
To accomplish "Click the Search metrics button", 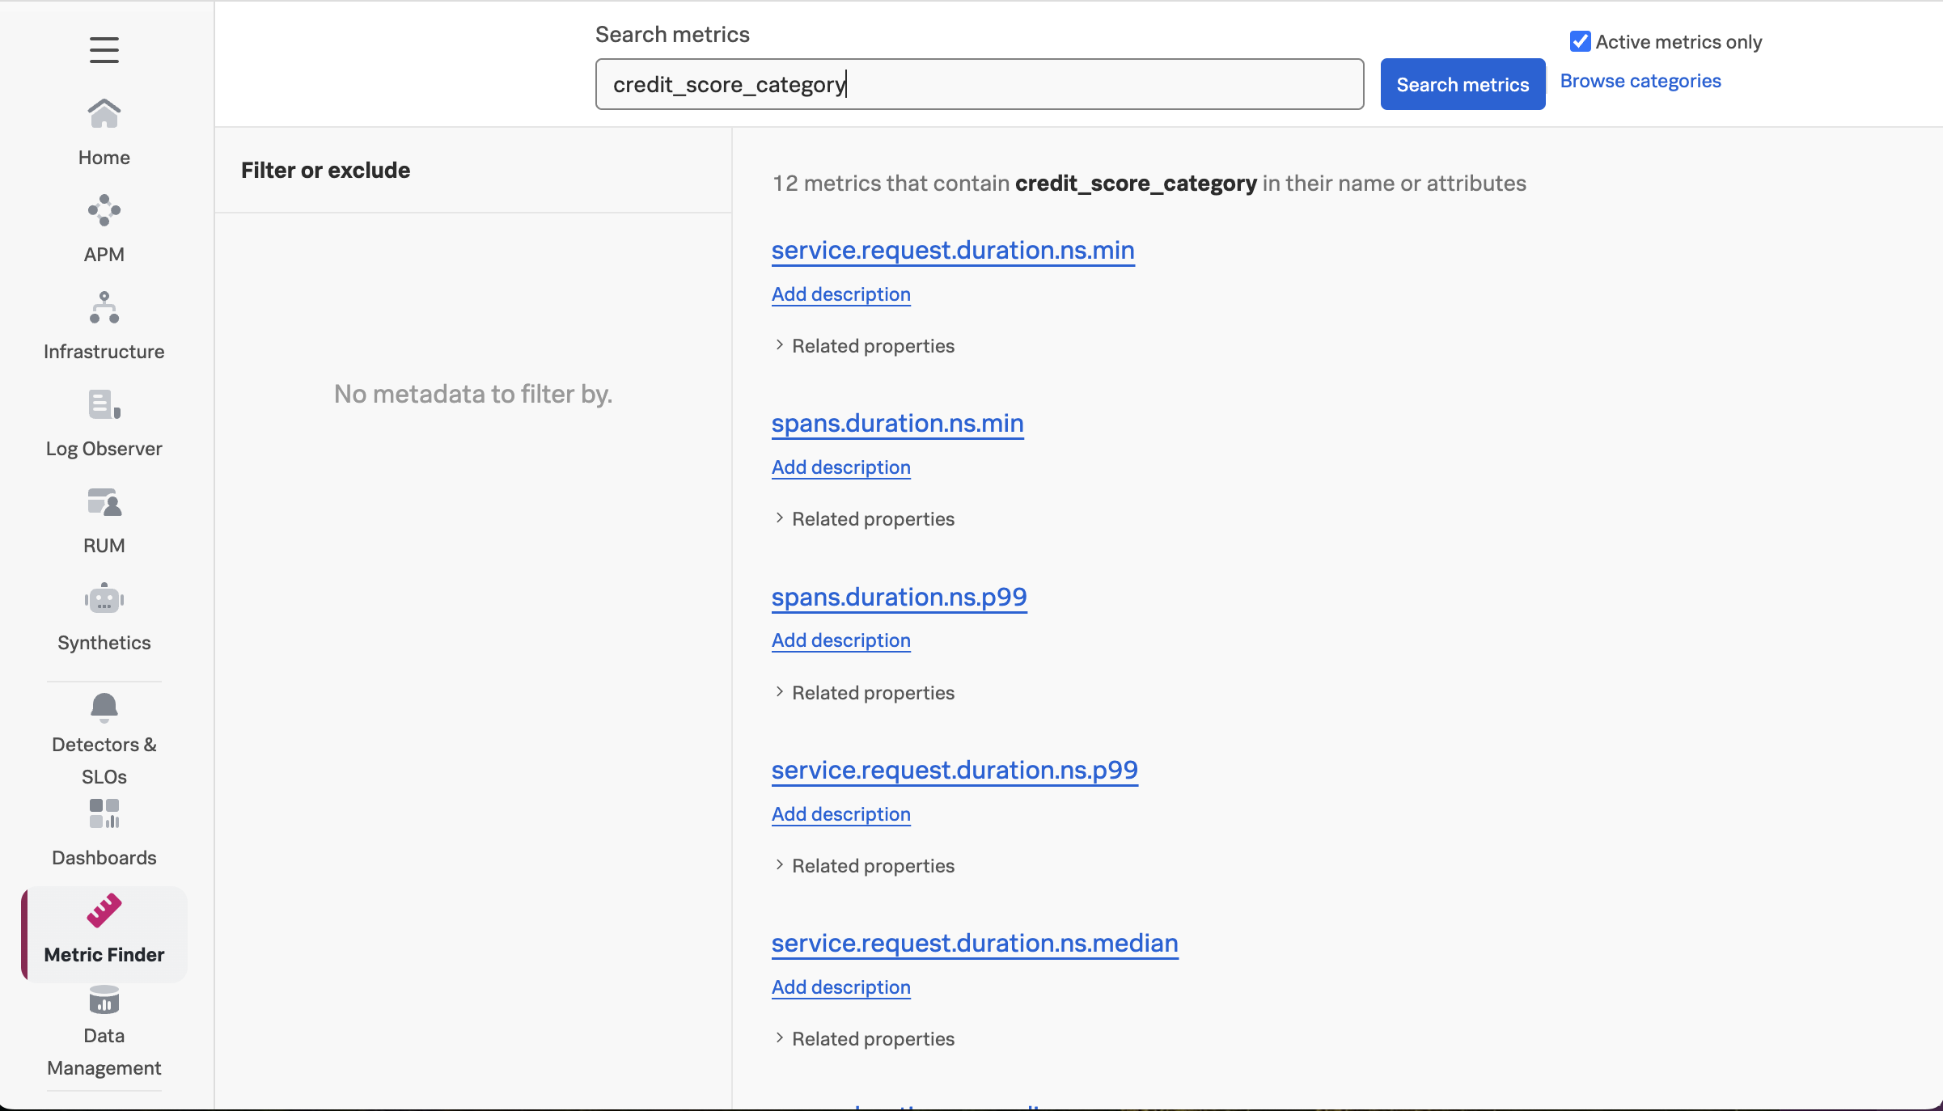I will click(1462, 84).
